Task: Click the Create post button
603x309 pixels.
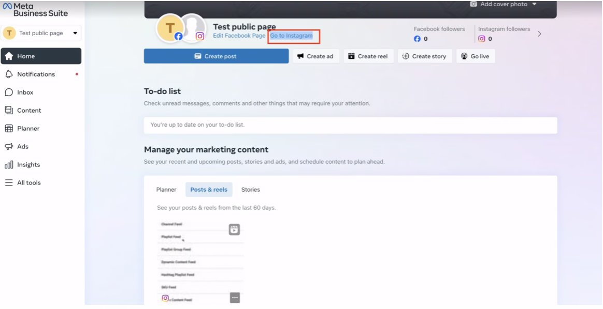Action: tap(216, 56)
